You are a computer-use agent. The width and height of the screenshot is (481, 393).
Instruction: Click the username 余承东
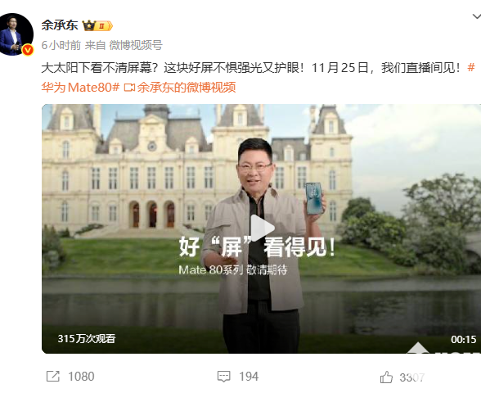pyautogui.click(x=60, y=25)
